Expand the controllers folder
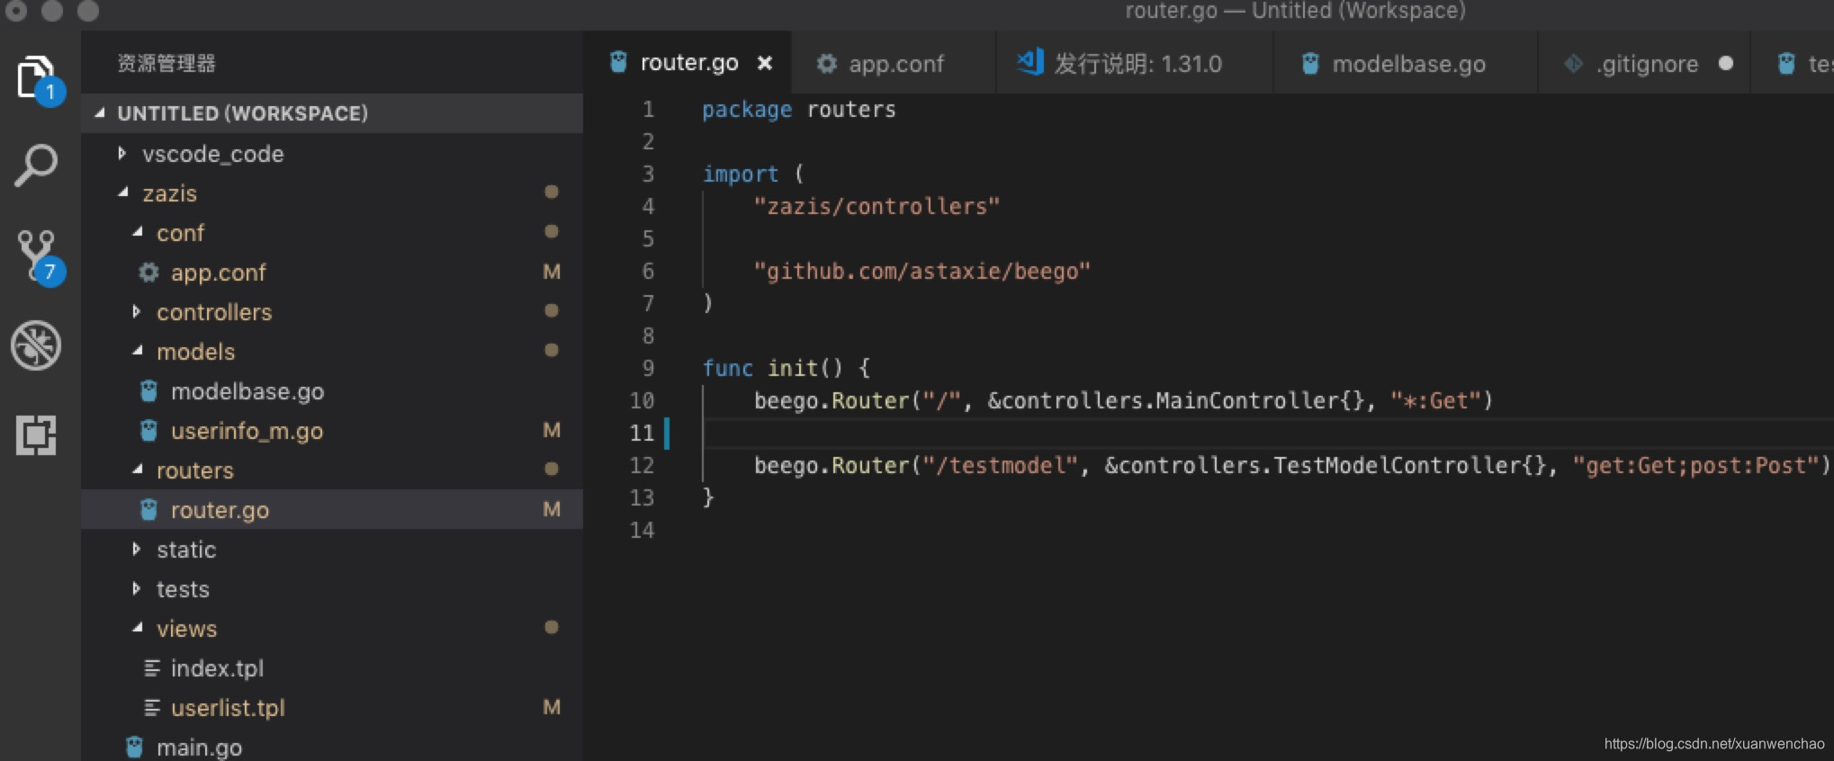 click(136, 311)
